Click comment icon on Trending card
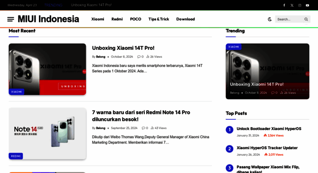The image size is (318, 173). click(273, 93)
